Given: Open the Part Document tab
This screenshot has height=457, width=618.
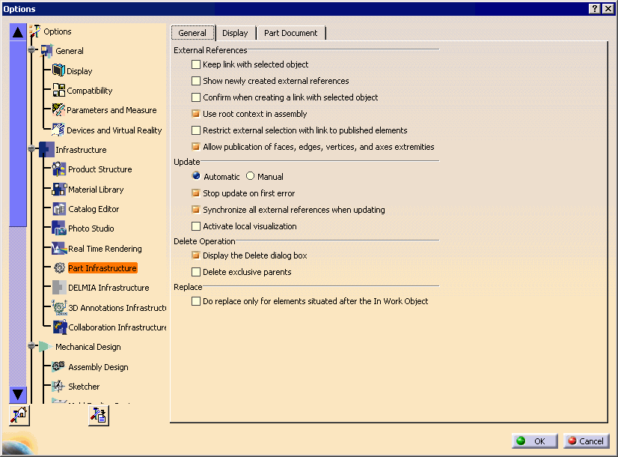Looking at the screenshot, I should (291, 33).
